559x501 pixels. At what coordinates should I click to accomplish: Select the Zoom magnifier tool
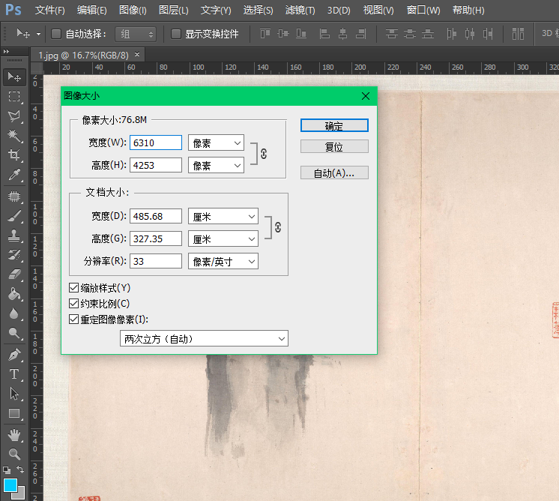pyautogui.click(x=14, y=454)
